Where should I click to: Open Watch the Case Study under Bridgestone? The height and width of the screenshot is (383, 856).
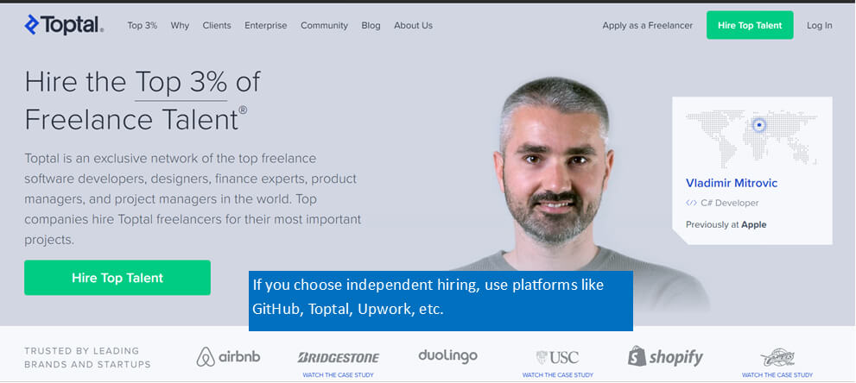(339, 375)
